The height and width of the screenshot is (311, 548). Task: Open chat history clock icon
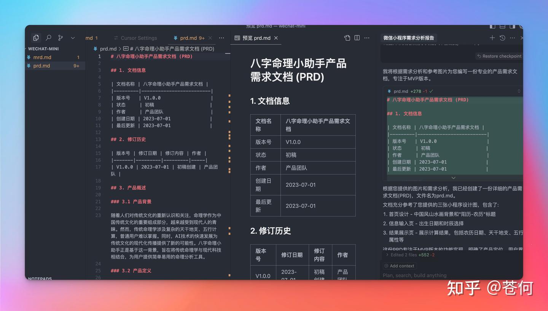click(x=502, y=38)
